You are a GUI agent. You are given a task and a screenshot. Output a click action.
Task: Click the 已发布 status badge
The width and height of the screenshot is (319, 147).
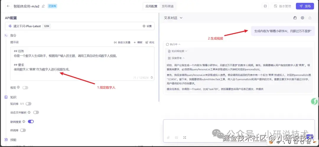[x=52, y=6]
